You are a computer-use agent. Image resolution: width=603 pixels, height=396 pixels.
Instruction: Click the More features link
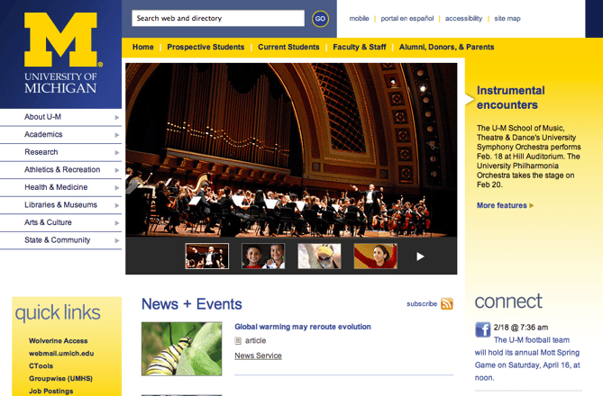click(x=502, y=205)
